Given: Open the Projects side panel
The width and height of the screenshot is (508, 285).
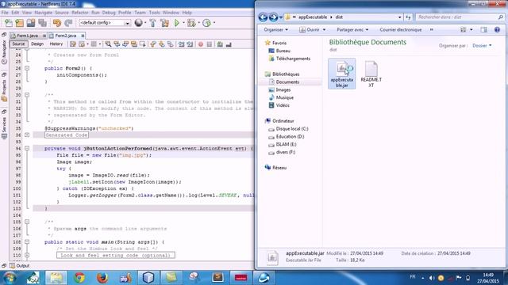Looking at the screenshot, I should (4, 87).
